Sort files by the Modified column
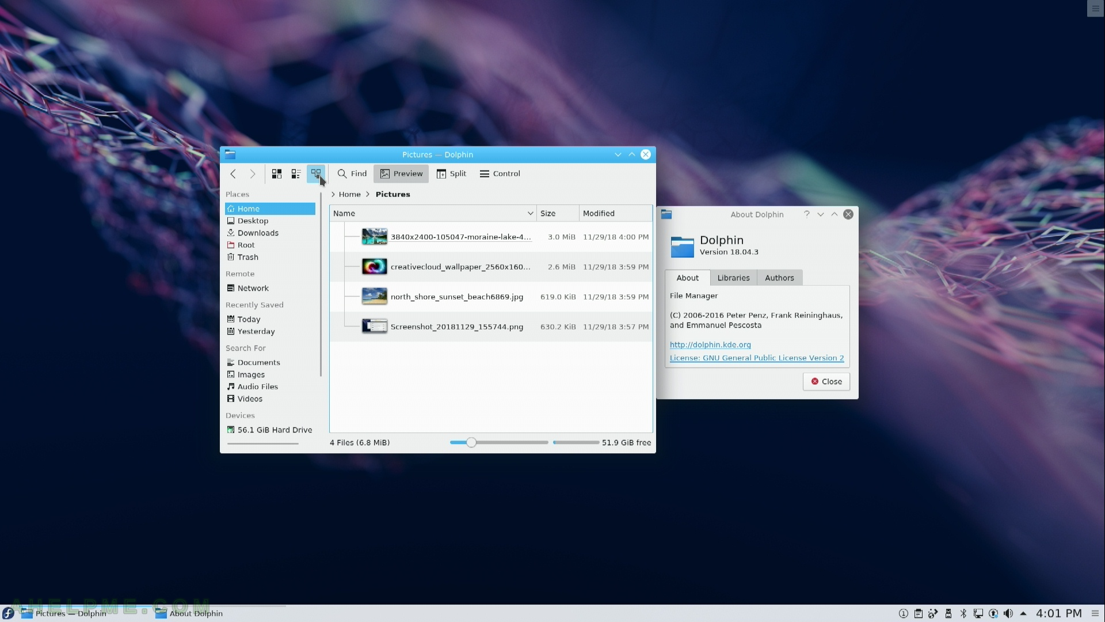The image size is (1105, 622). click(x=616, y=213)
